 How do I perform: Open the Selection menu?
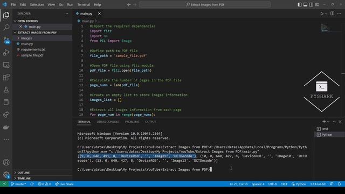[x=37, y=5]
